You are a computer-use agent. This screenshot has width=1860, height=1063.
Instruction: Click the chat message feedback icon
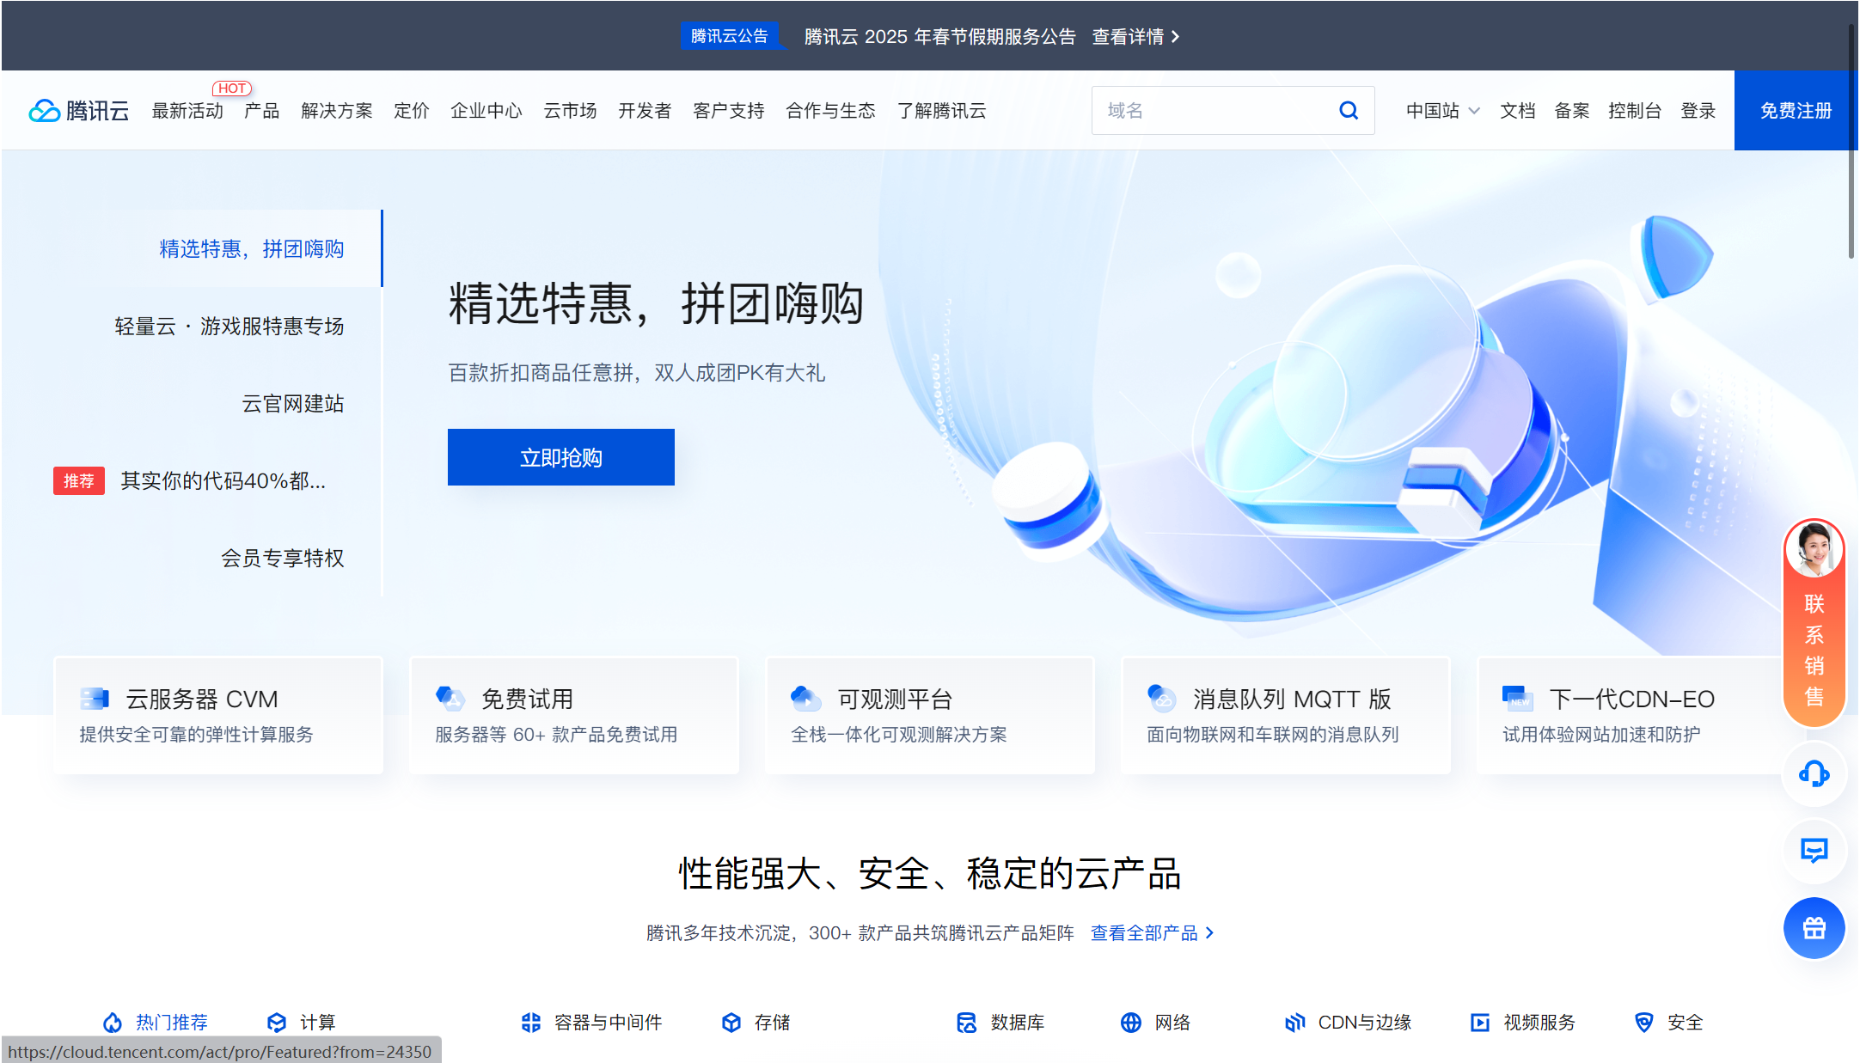tap(1814, 851)
